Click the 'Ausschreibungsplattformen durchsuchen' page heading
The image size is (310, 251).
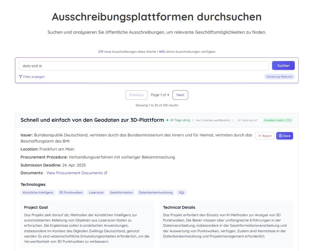(157, 17)
